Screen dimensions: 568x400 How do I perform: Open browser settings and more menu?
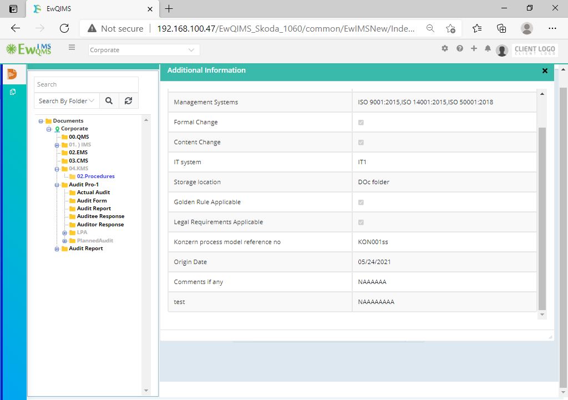click(x=552, y=28)
